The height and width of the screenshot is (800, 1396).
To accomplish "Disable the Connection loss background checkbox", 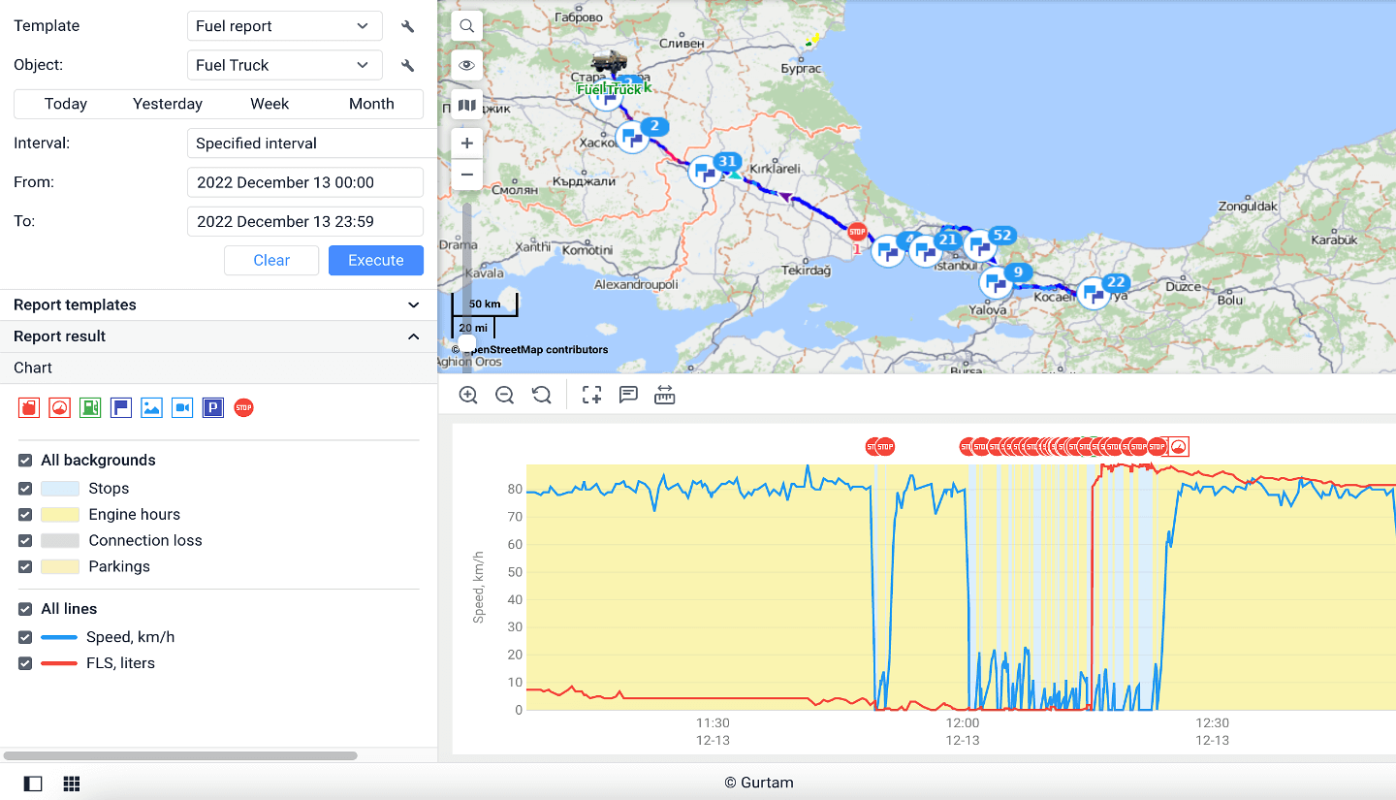I will click(x=25, y=541).
